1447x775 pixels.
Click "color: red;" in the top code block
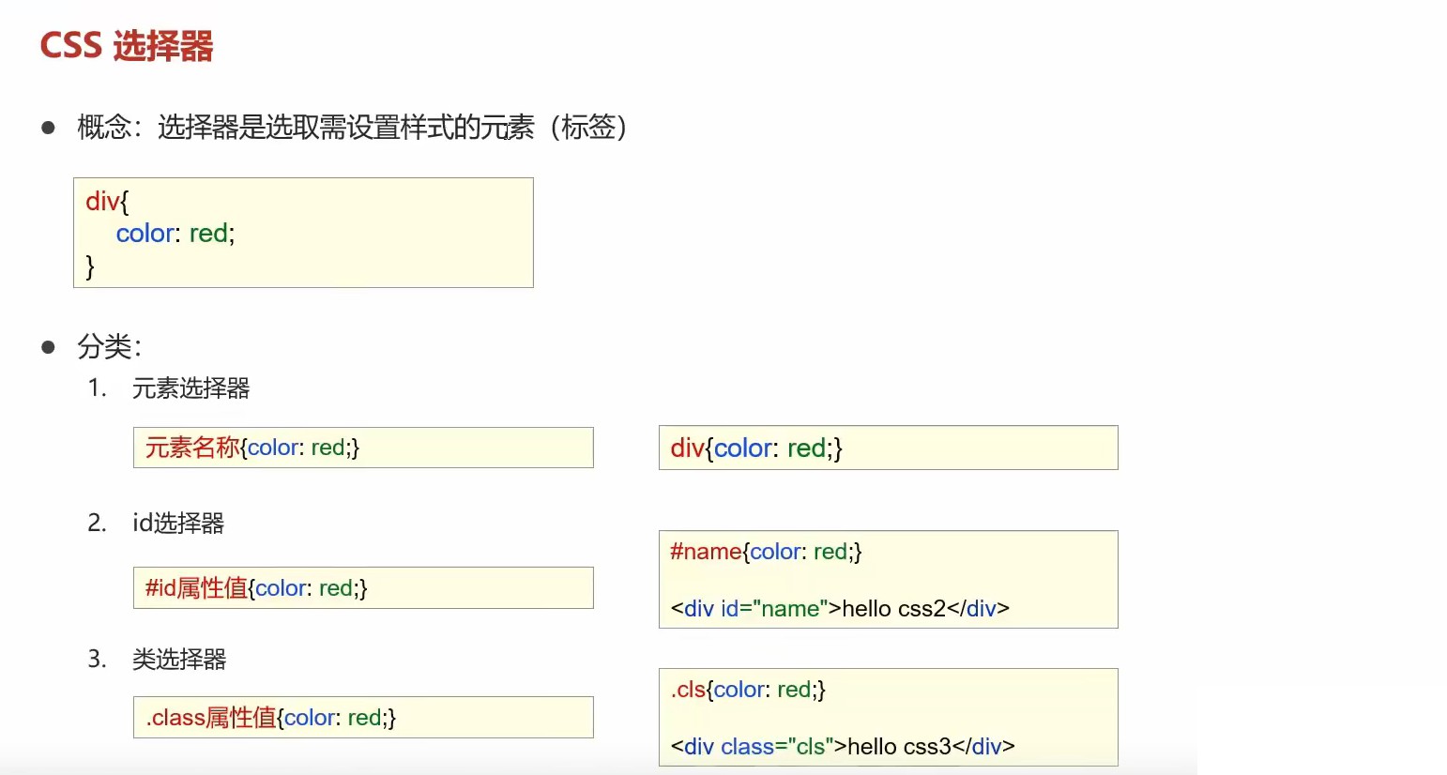175,233
